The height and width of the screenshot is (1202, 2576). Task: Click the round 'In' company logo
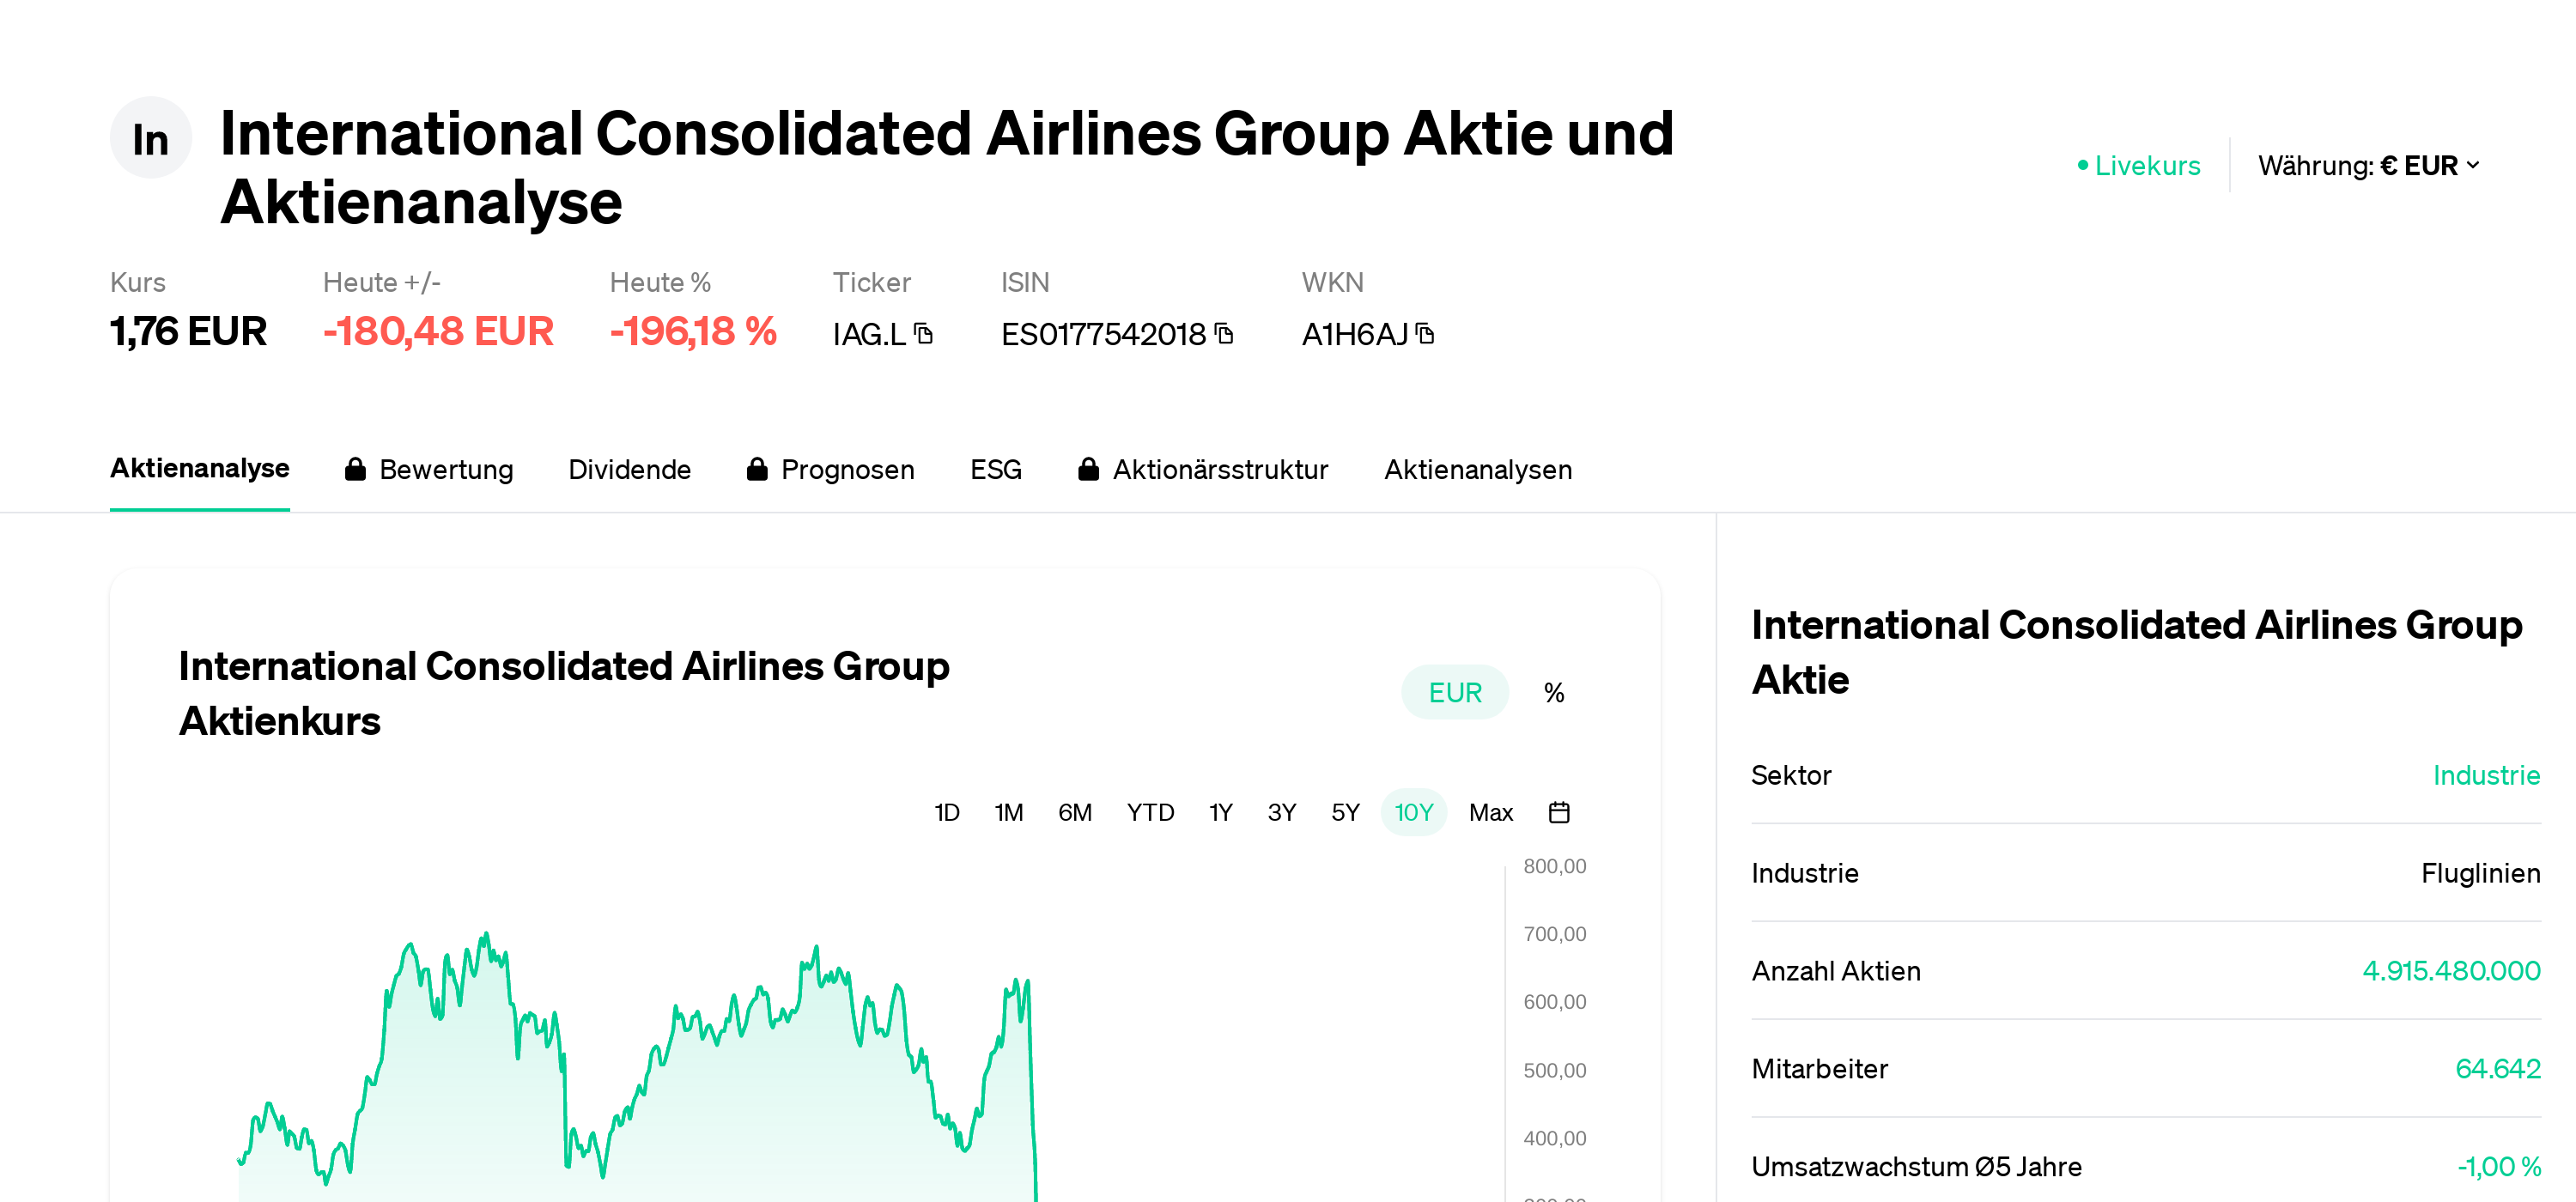[150, 138]
